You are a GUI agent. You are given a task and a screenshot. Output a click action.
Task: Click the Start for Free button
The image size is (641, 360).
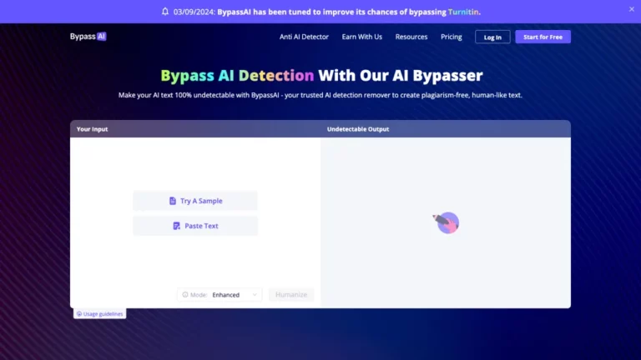point(543,37)
